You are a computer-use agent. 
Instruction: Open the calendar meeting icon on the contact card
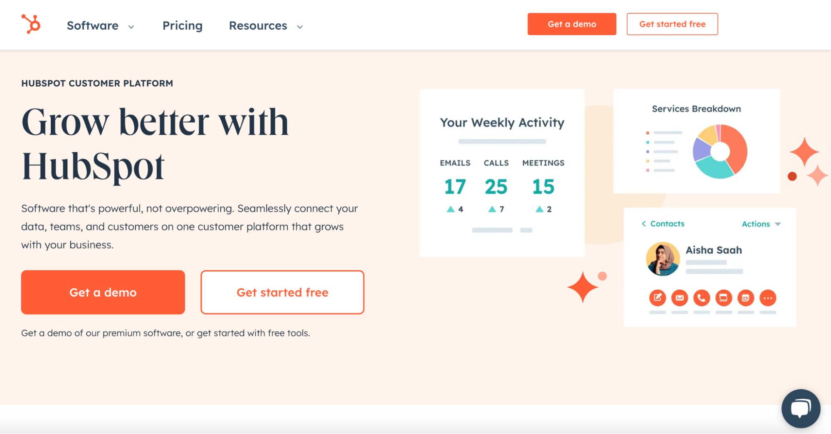pyautogui.click(x=745, y=298)
